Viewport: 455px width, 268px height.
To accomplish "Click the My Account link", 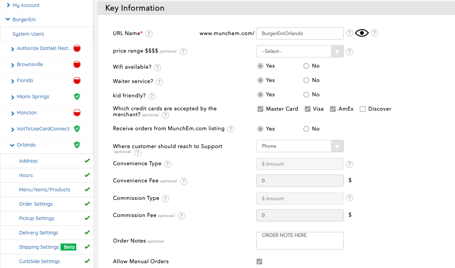I will point(26,5).
